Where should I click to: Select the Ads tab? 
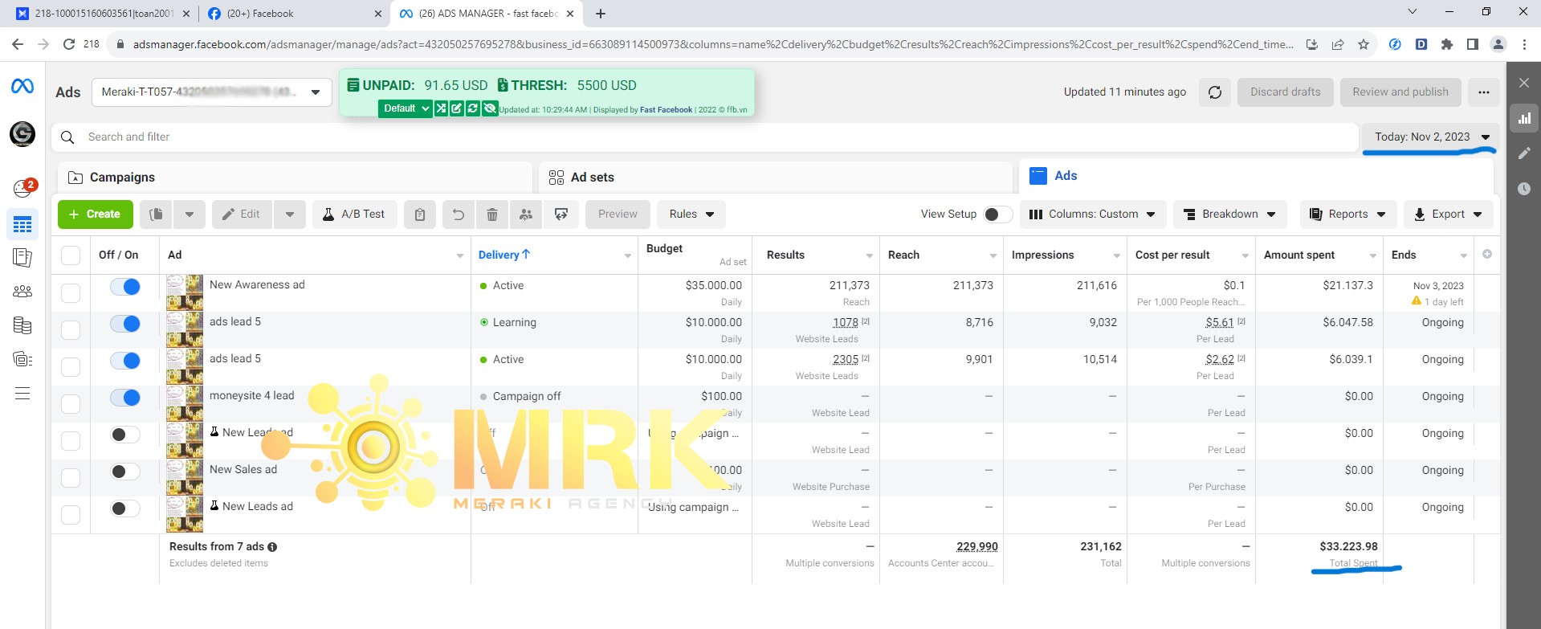pos(1256,176)
